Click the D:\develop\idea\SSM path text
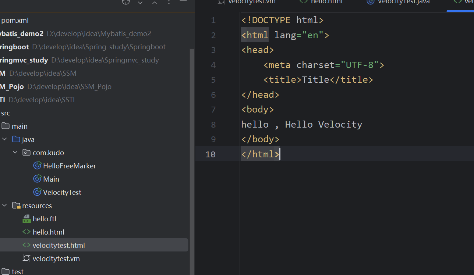The height and width of the screenshot is (275, 474). click(x=43, y=73)
